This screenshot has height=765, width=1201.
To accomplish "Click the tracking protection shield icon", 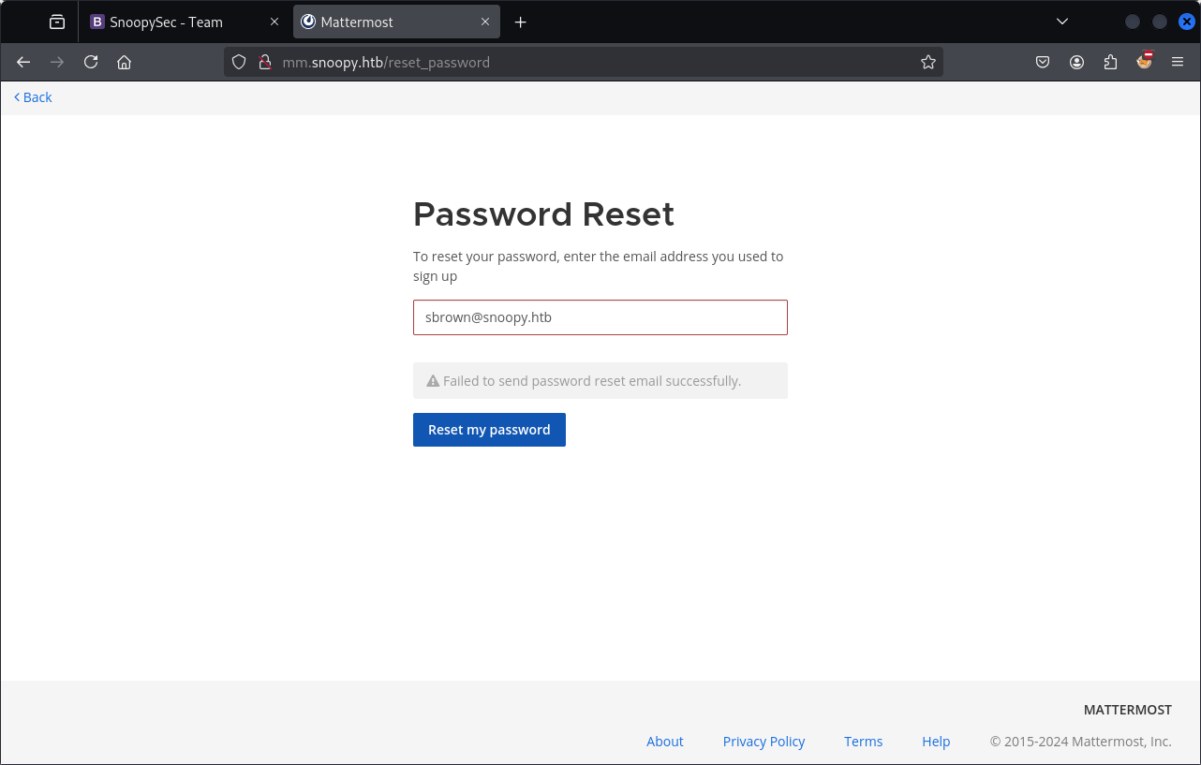I will pyautogui.click(x=239, y=63).
